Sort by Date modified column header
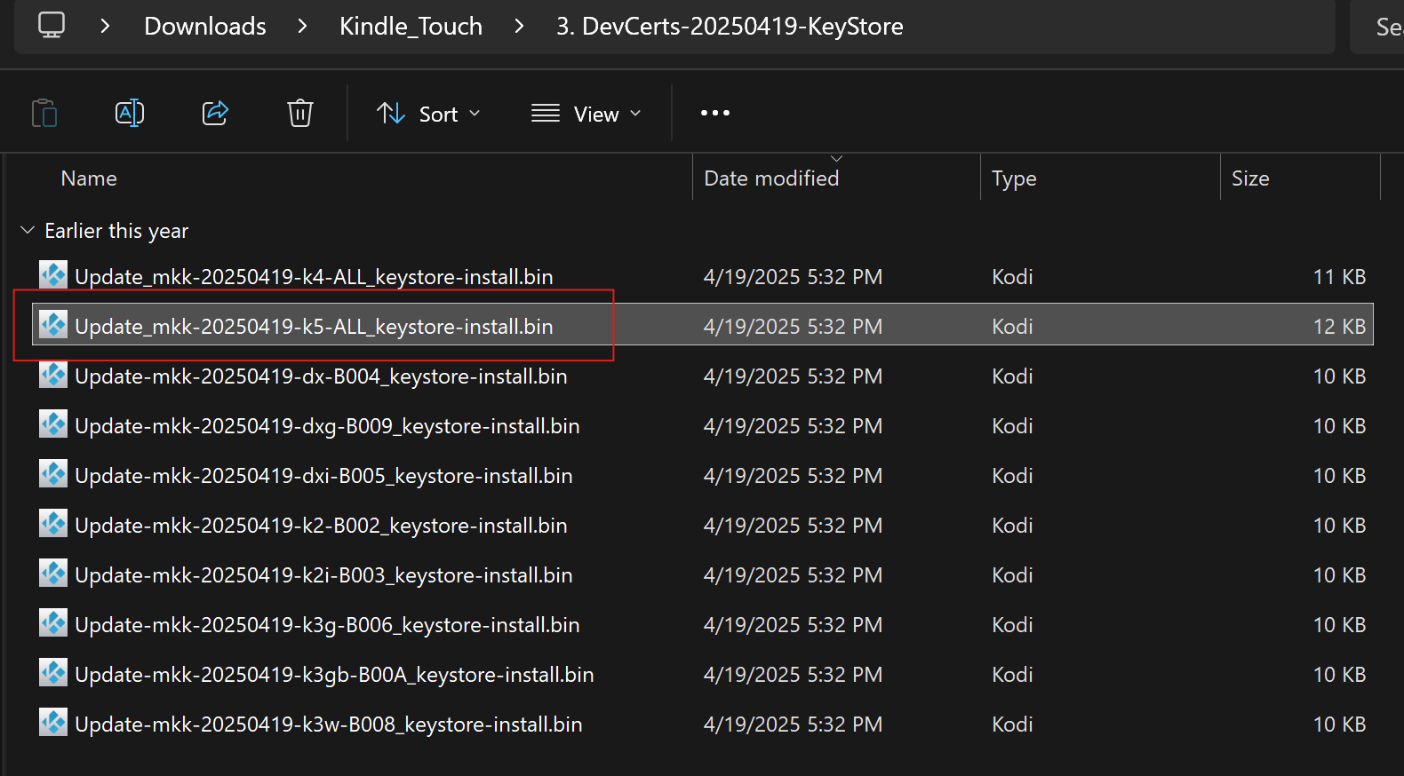This screenshot has height=776, width=1404. coord(771,178)
